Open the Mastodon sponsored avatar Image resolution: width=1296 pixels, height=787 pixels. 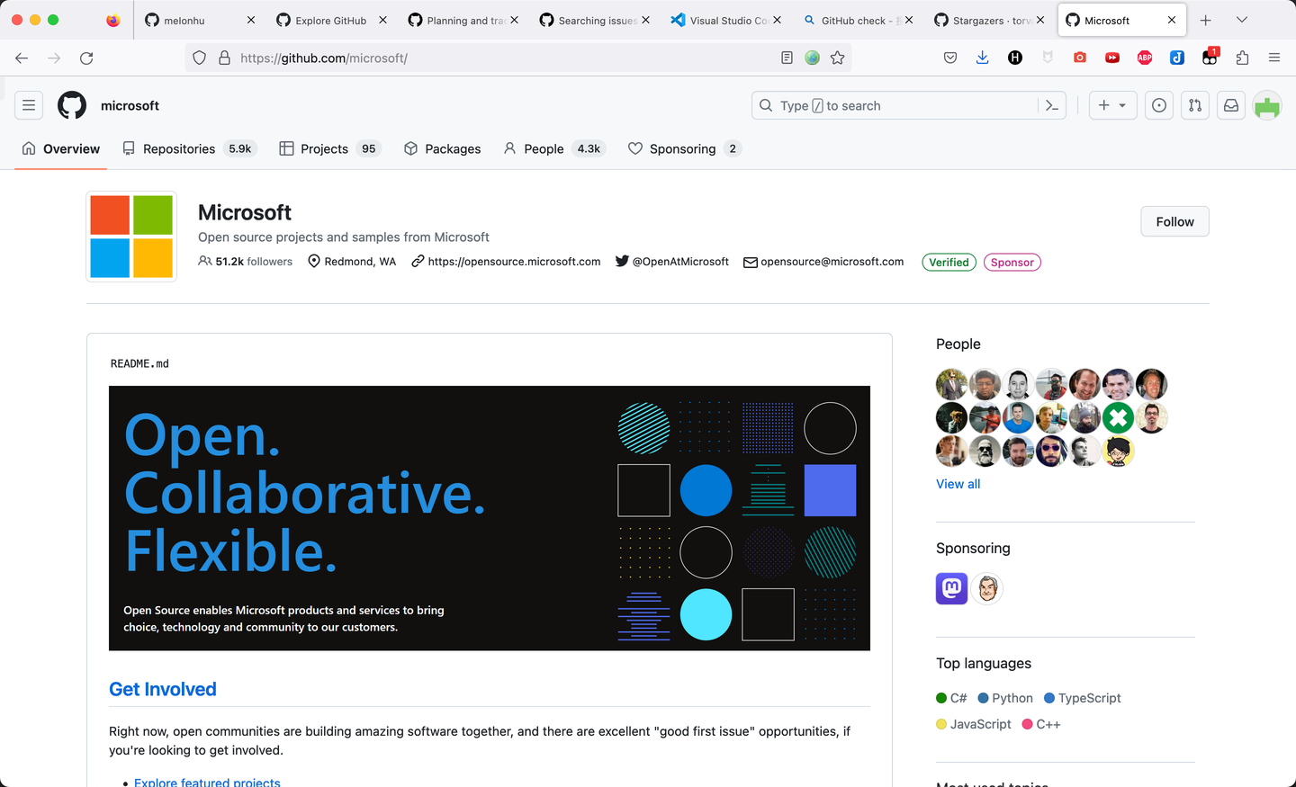click(952, 588)
